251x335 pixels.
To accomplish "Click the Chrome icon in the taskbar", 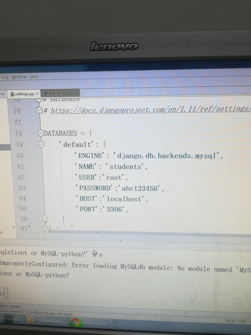I will point(75,323).
